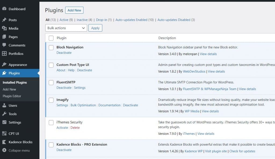
Task: Click the Media library icon
Action: pyautogui.click(x=4, y=28)
